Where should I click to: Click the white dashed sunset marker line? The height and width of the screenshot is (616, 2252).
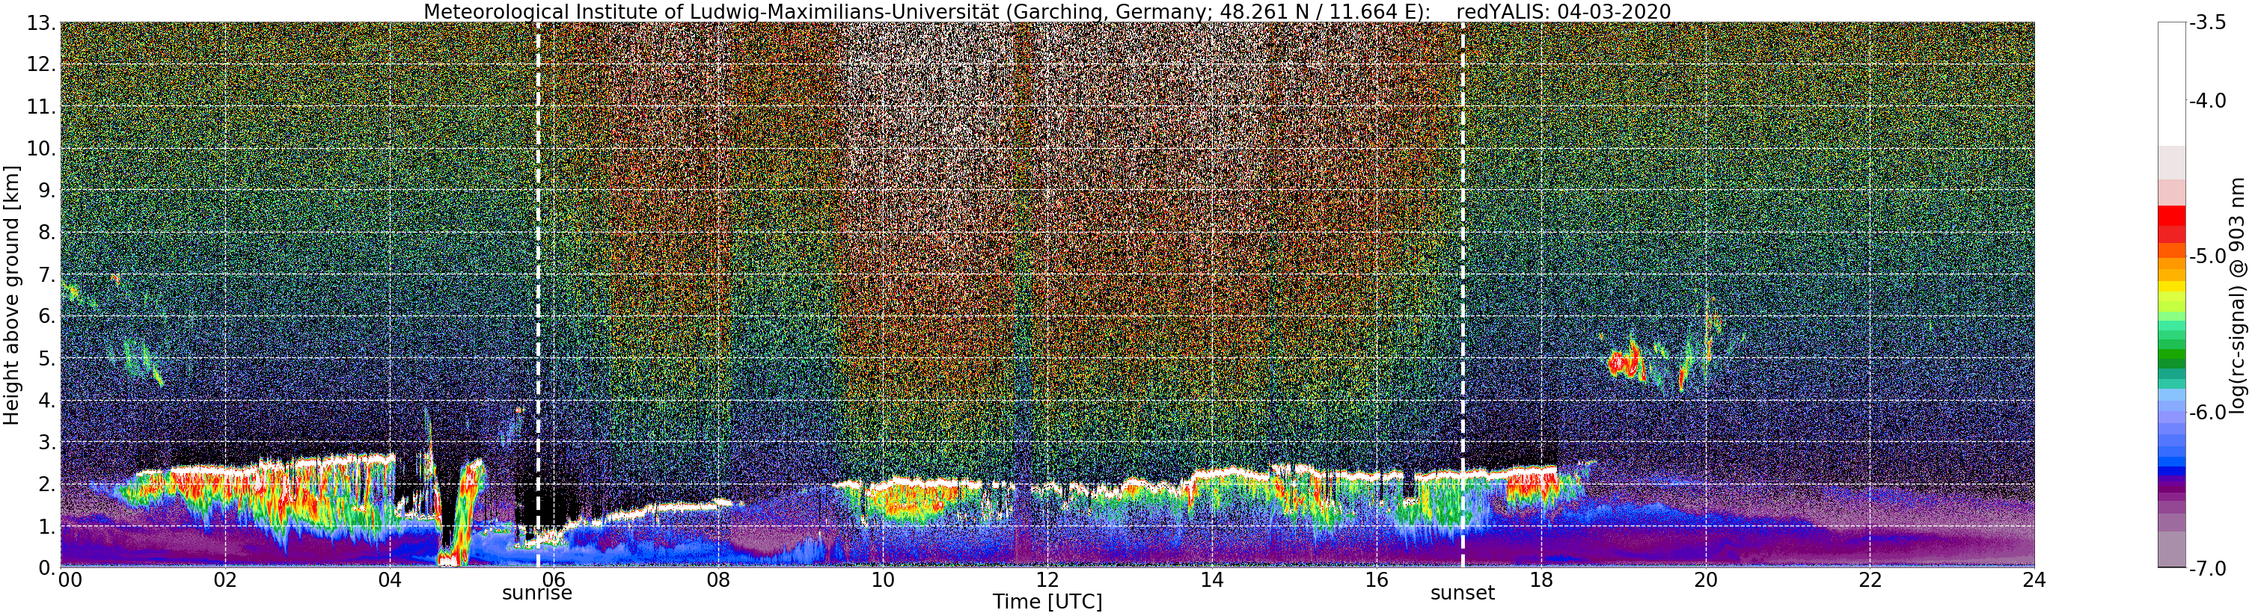(x=1463, y=295)
